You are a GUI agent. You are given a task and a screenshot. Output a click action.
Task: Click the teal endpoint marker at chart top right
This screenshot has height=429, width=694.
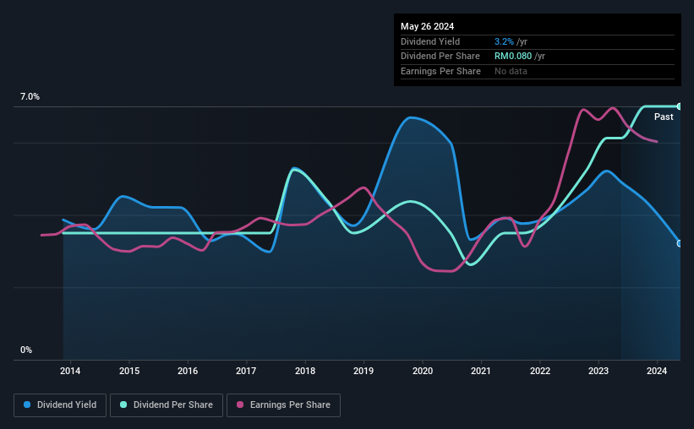[679, 106]
